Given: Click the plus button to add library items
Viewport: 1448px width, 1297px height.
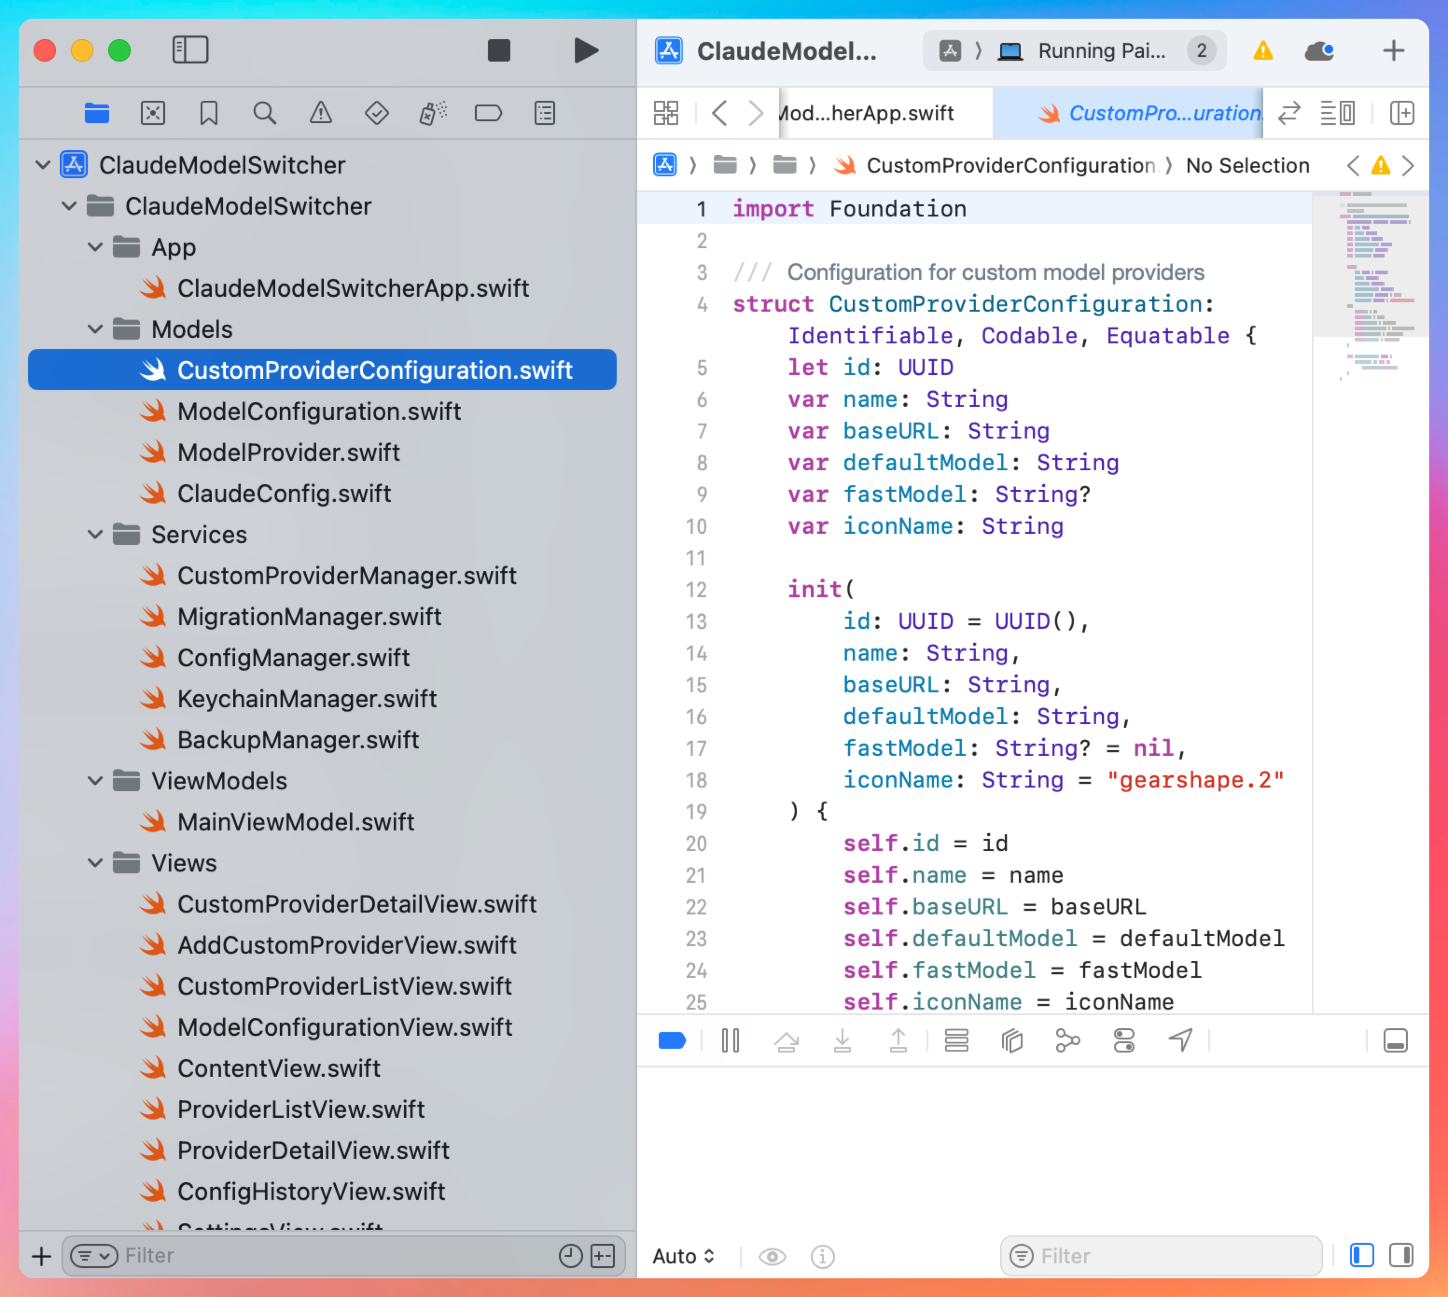Looking at the screenshot, I should tap(1393, 50).
